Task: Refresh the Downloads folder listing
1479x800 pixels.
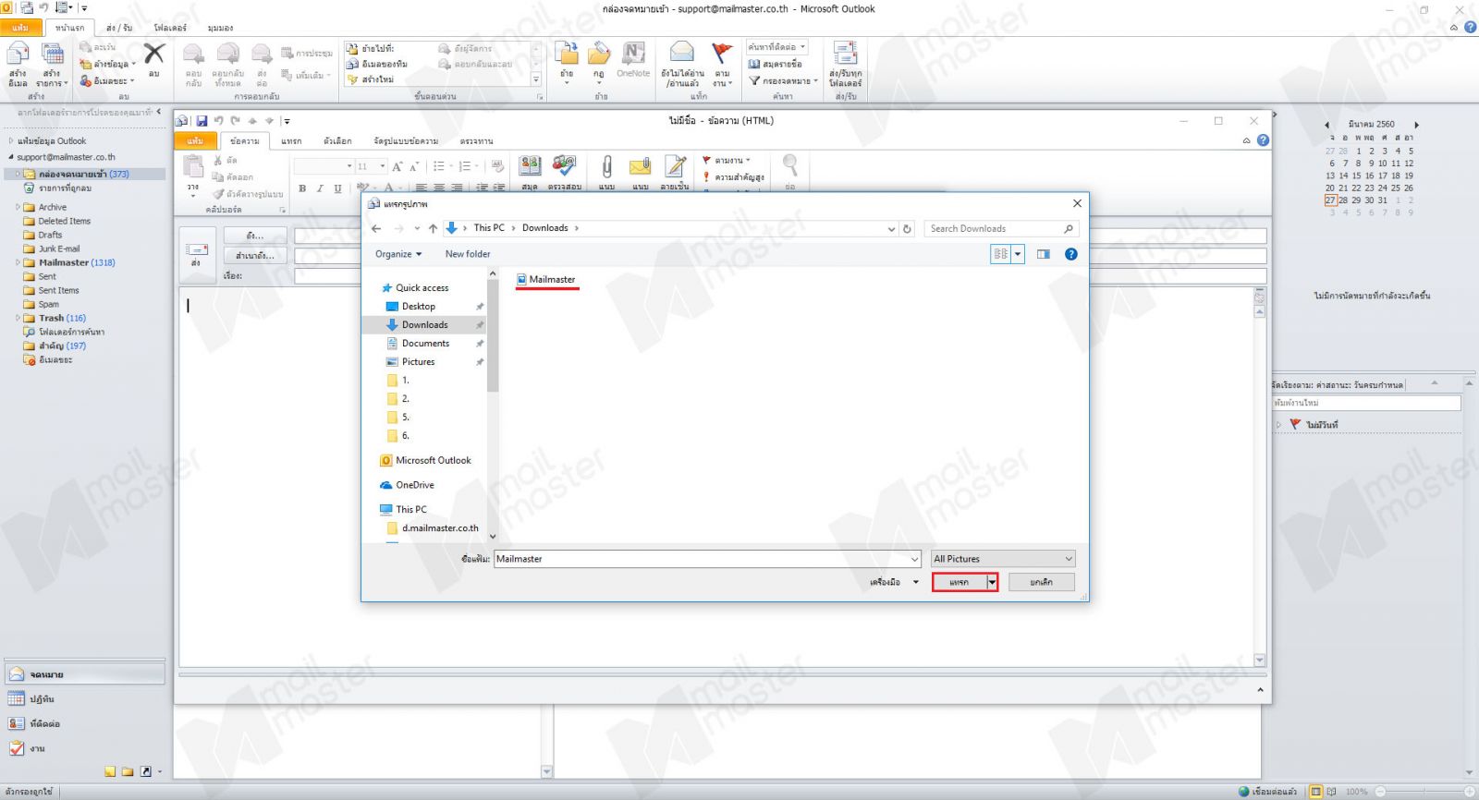Action: (x=907, y=228)
